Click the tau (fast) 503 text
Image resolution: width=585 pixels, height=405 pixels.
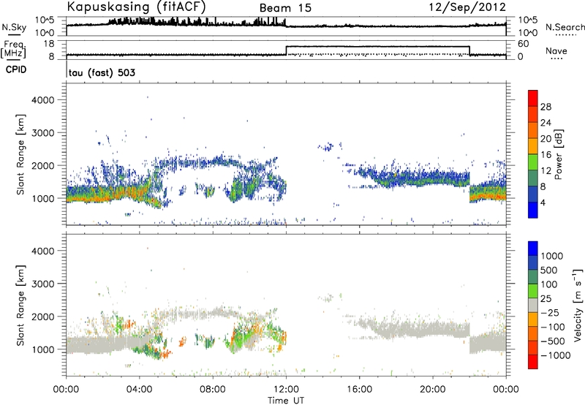[102, 72]
